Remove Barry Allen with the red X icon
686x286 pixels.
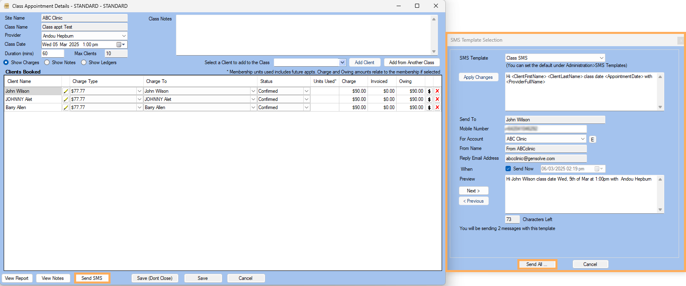click(x=437, y=107)
